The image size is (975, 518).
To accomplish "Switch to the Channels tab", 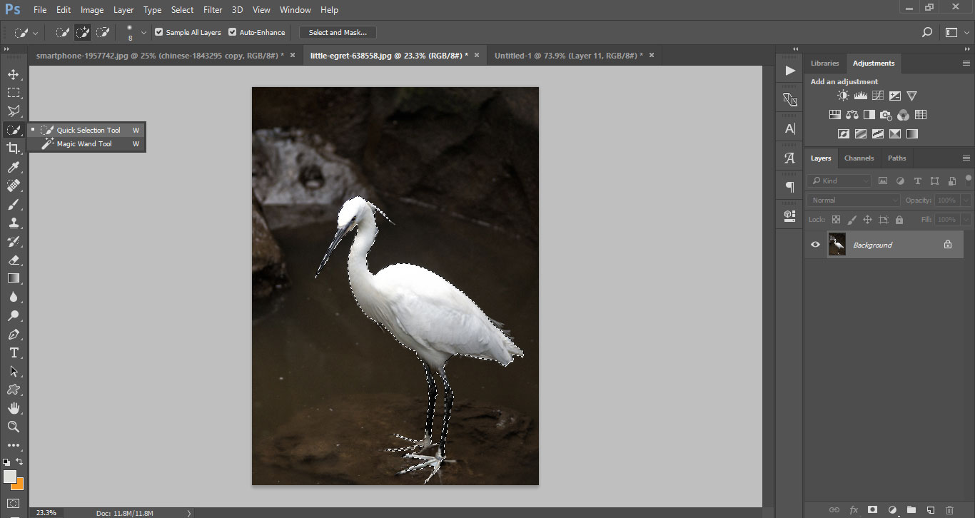I will tap(859, 158).
